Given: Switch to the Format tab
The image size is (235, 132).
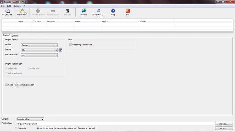Looking at the screenshot, I should click(x=6, y=35).
